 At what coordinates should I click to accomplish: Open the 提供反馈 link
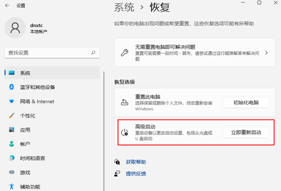pyautogui.click(x=136, y=173)
